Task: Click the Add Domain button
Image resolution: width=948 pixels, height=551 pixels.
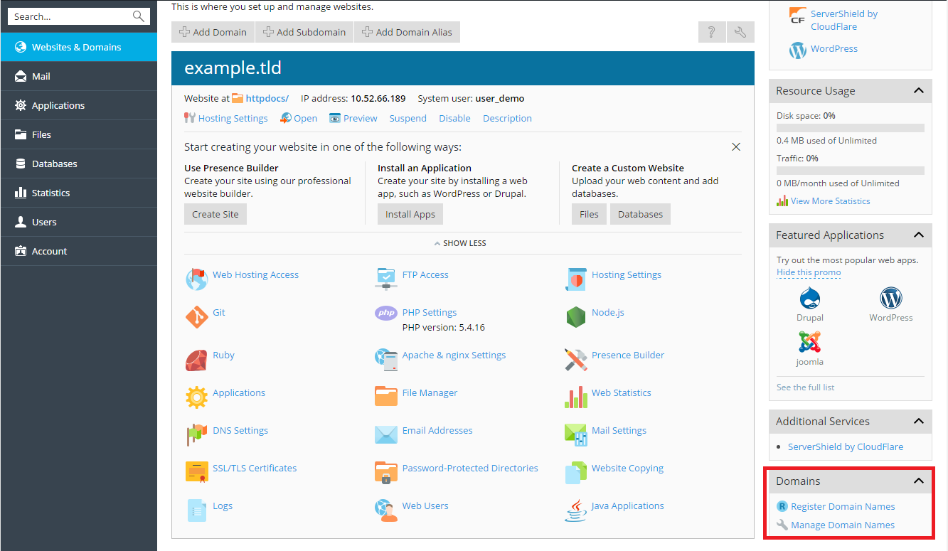Action: [x=212, y=31]
